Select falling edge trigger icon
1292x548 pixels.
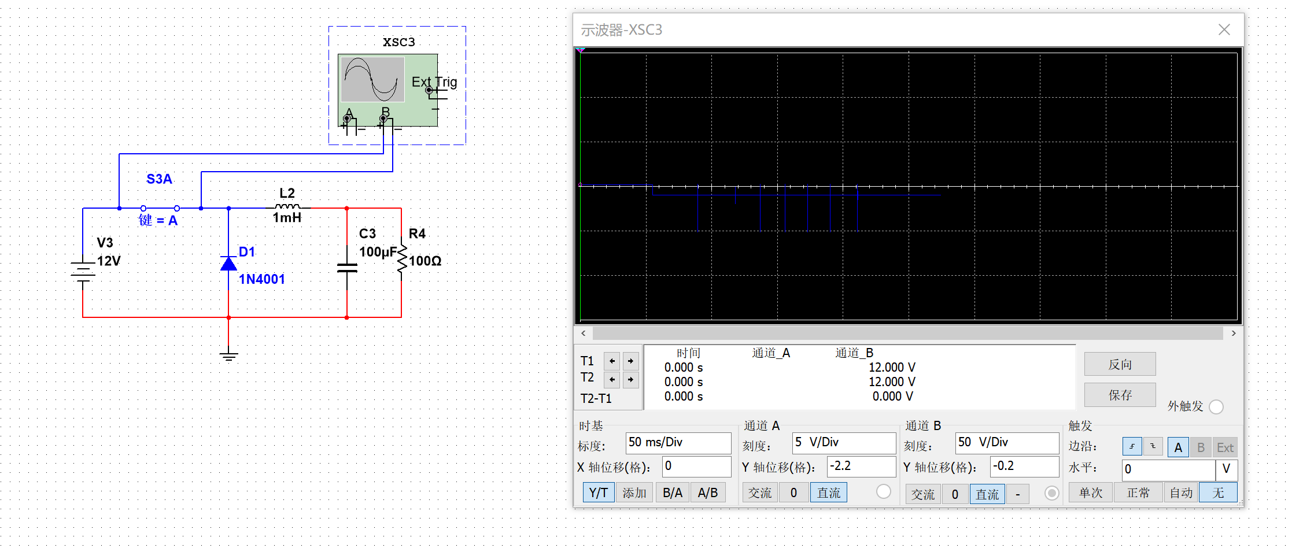[x=1153, y=446]
